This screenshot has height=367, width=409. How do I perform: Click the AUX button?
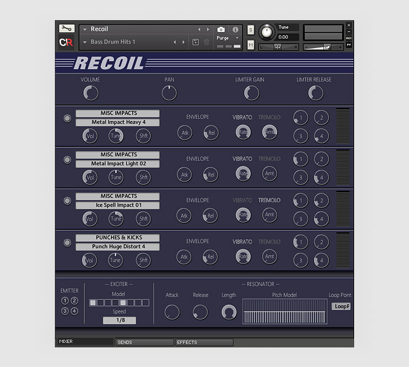point(348,38)
